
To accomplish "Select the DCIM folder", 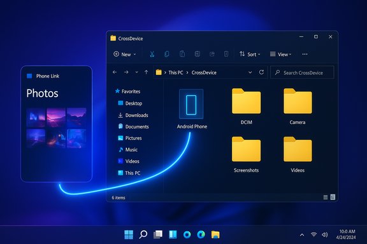I will pos(246,107).
